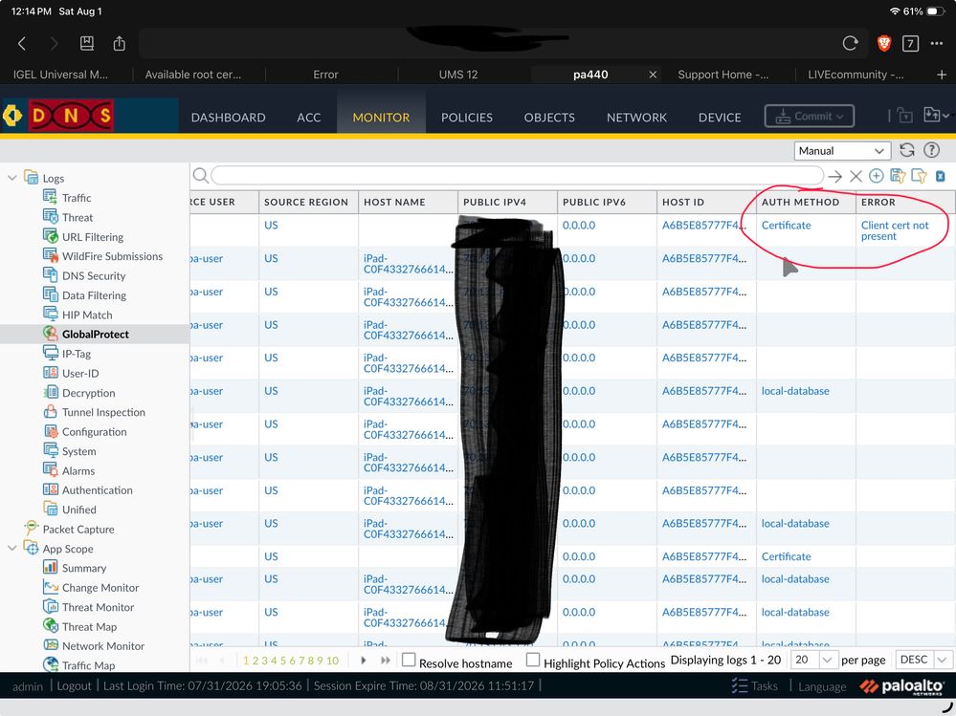
Task: Click the Network Monitor icon
Action: [51, 645]
